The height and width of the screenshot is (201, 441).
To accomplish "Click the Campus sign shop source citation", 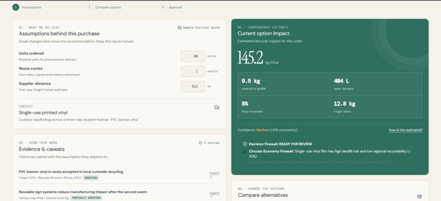I will [x=44, y=198].
